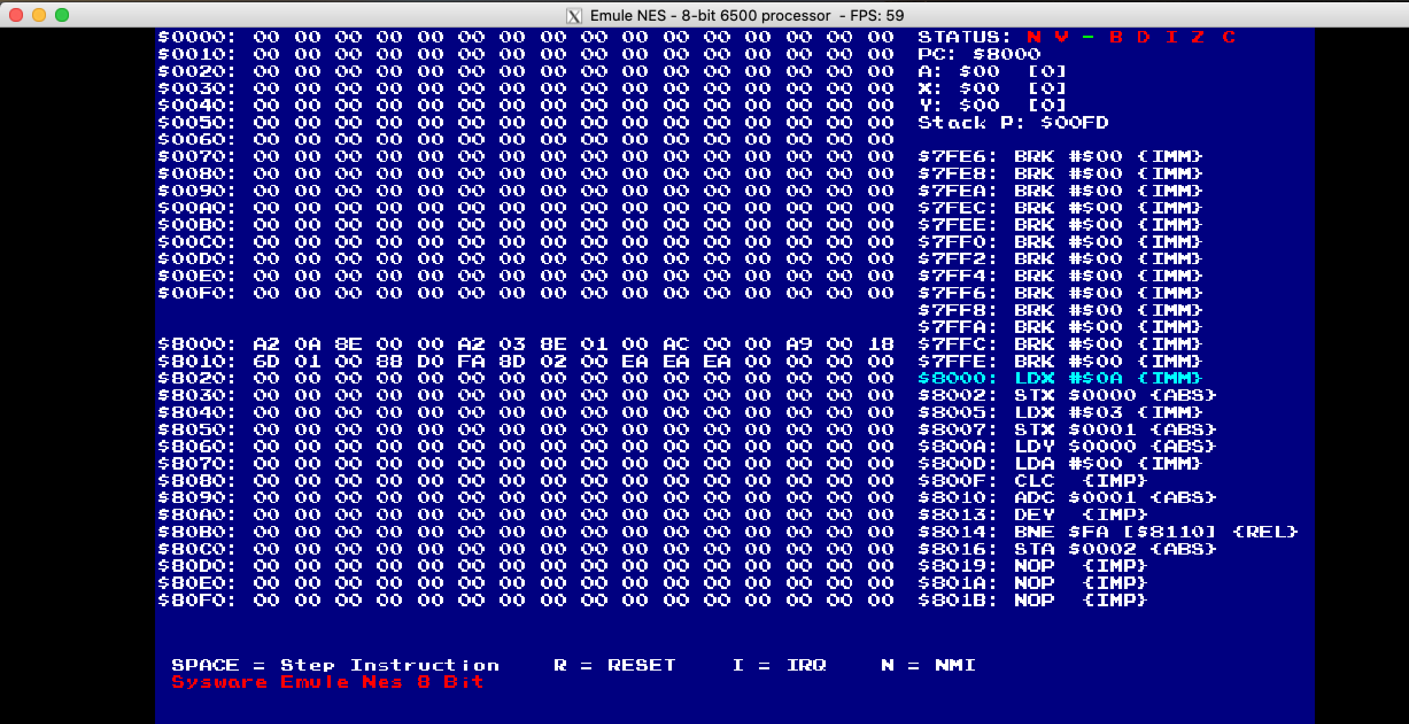Click the yellow minimize window button
The height and width of the screenshot is (724, 1409).
[39, 16]
